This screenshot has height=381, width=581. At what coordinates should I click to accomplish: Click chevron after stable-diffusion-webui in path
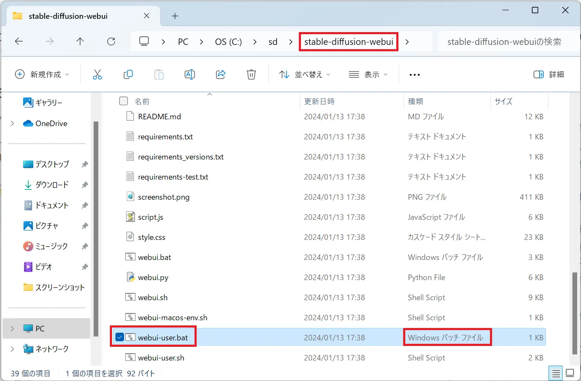coord(407,41)
